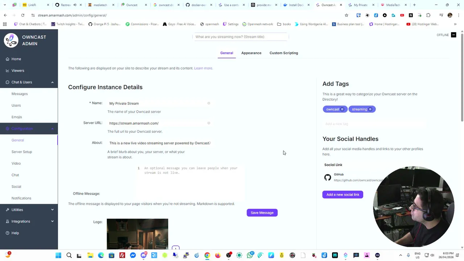Bookmark this page with the star icon
464x261 pixels.
pyautogui.click(x=347, y=15)
